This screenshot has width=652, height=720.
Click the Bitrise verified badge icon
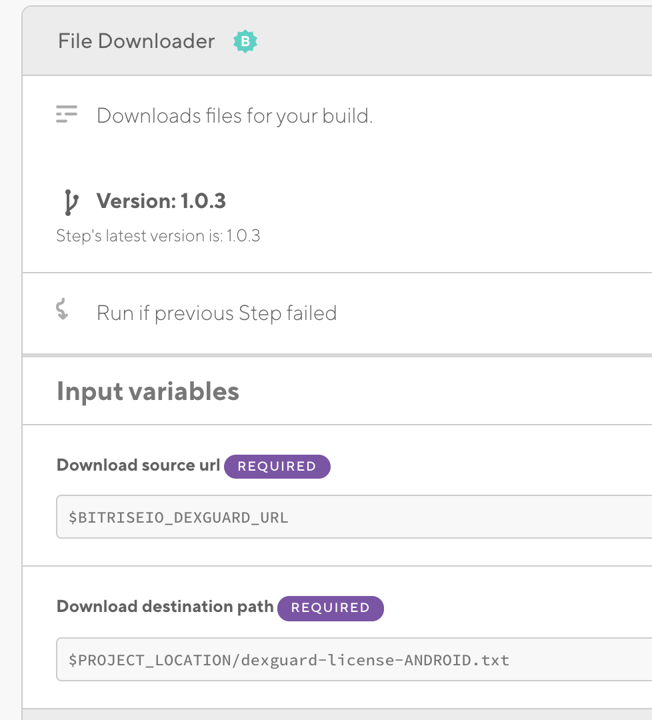click(245, 41)
